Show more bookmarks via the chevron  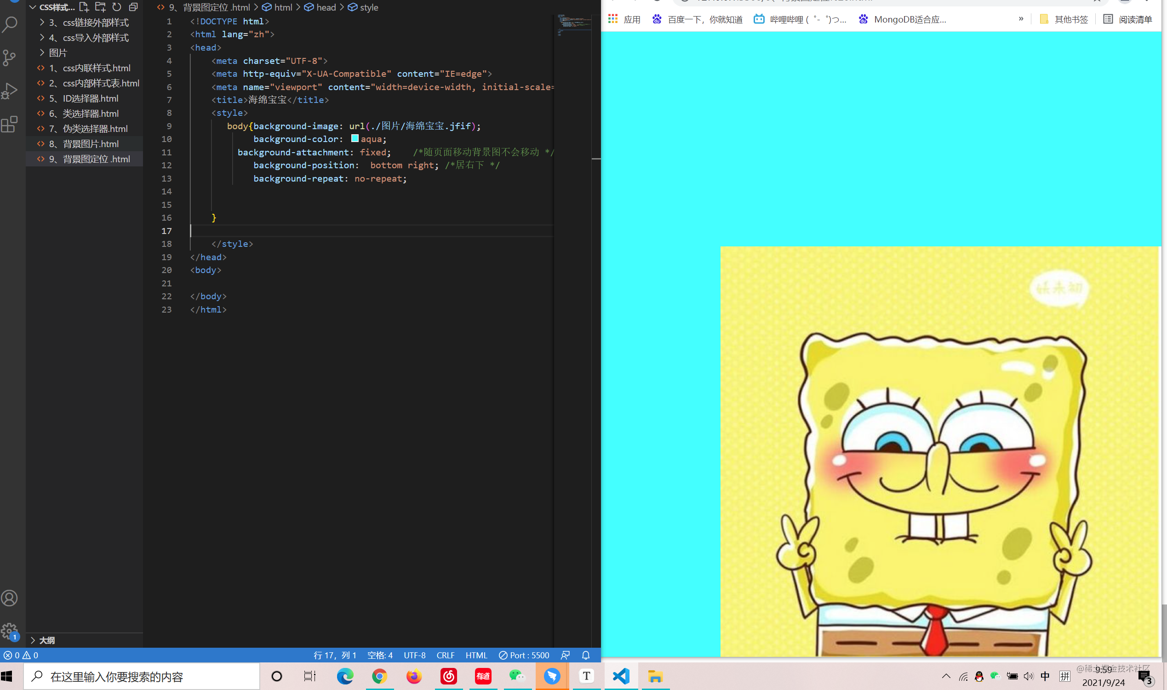coord(1021,18)
